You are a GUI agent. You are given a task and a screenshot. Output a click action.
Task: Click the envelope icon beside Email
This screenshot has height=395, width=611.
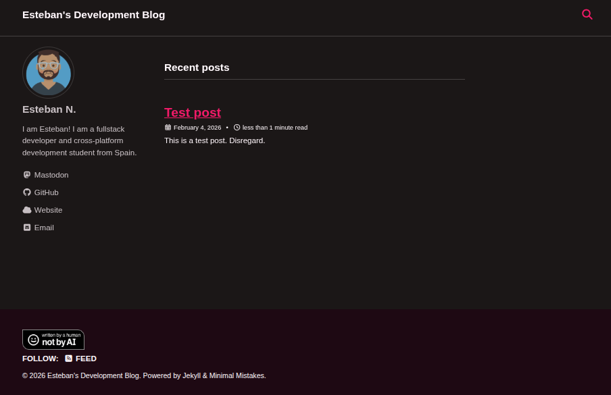pyautogui.click(x=27, y=228)
